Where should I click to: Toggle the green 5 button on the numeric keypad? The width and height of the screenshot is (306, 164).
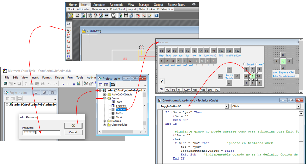point(253,76)
